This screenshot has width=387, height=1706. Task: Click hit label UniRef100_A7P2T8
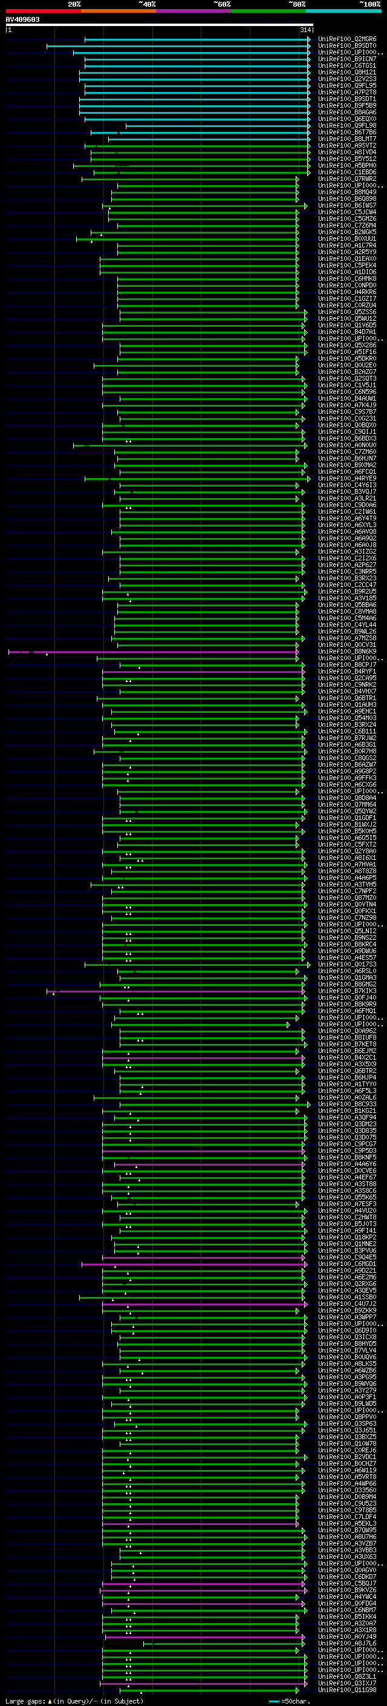tap(347, 92)
